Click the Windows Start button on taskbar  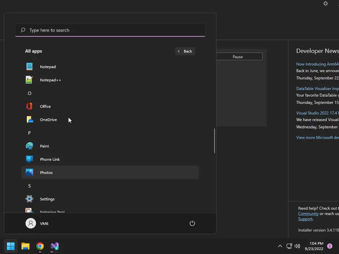(11, 246)
